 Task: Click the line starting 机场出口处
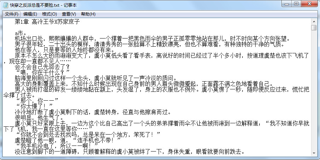coord(152,39)
